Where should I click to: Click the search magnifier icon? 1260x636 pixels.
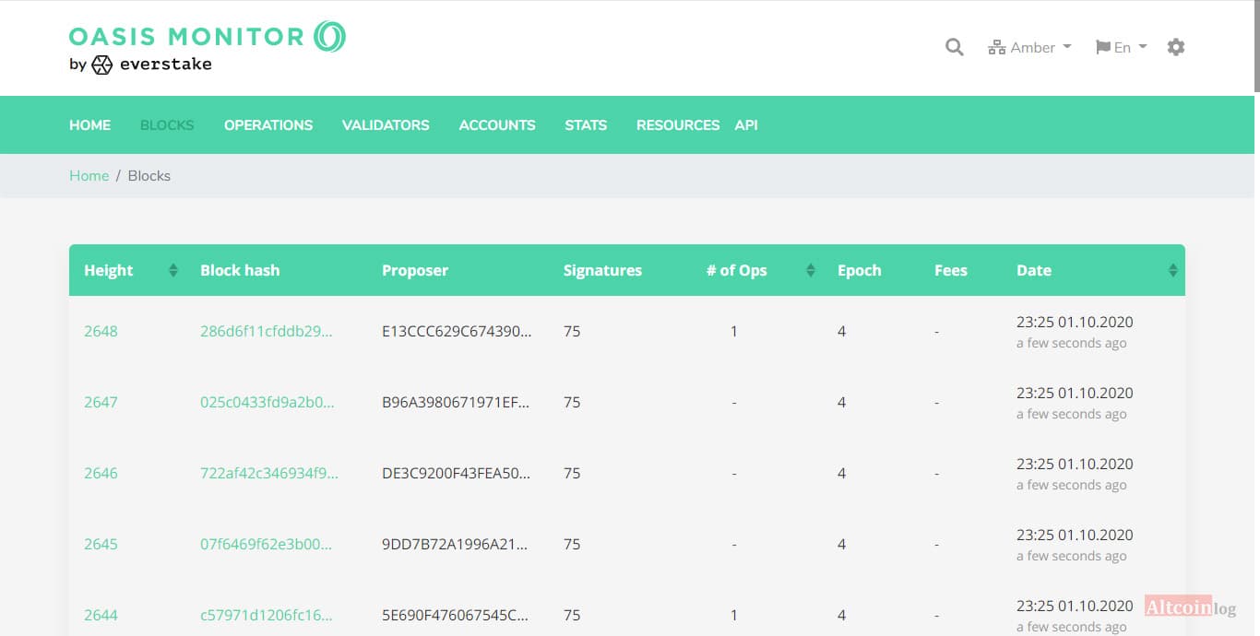[x=955, y=47]
